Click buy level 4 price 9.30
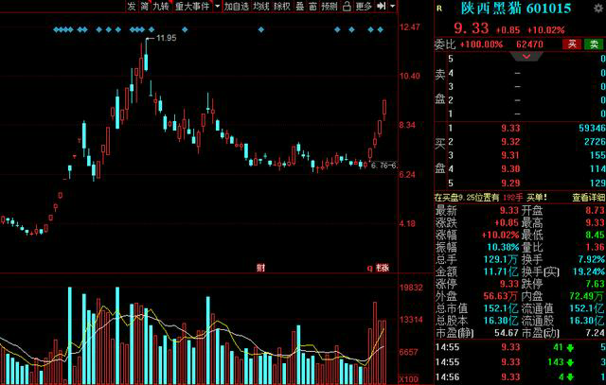 [x=510, y=168]
